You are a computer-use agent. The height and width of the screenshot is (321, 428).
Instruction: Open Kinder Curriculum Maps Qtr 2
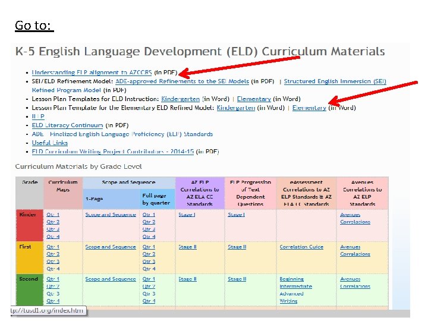click(x=53, y=222)
